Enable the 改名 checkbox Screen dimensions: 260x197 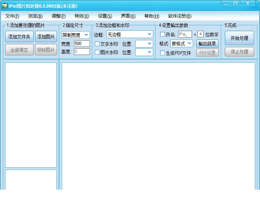tap(162, 34)
